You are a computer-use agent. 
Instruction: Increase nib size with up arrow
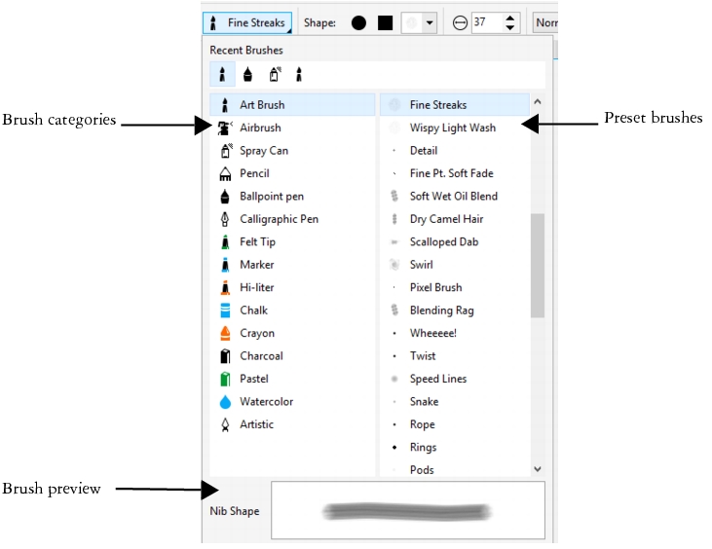(x=509, y=17)
